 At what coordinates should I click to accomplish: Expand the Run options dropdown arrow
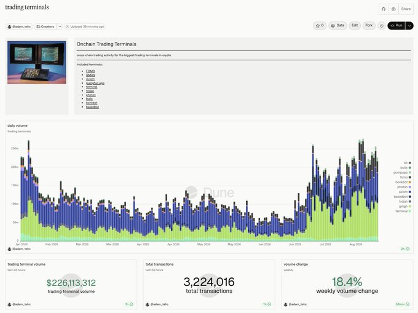(409, 26)
